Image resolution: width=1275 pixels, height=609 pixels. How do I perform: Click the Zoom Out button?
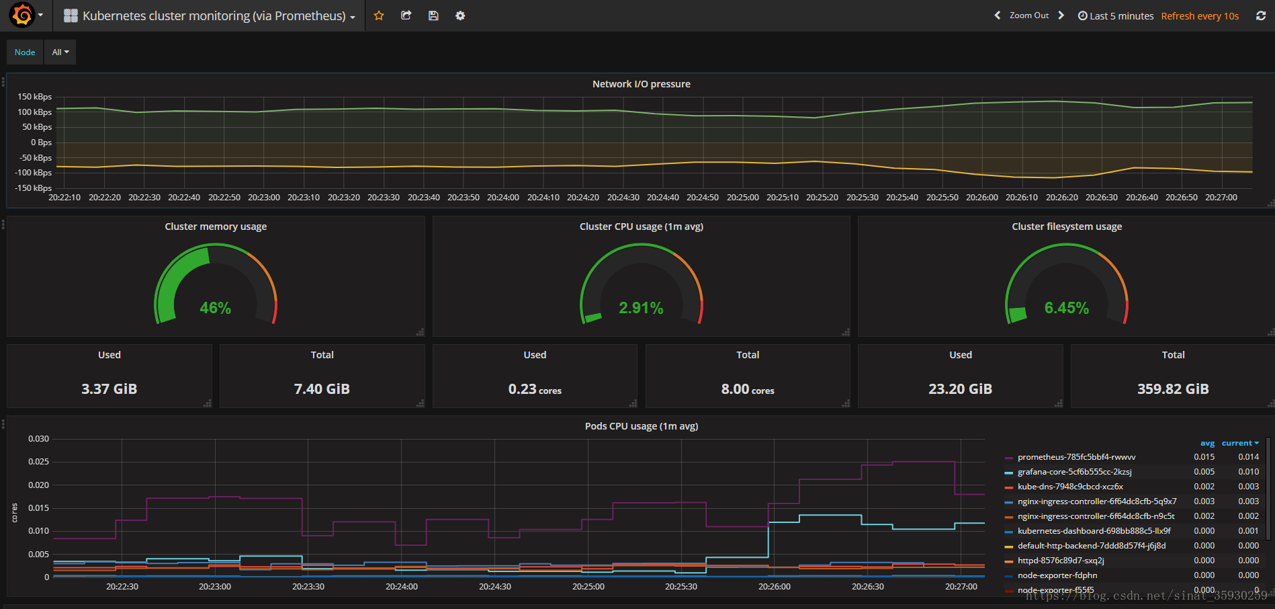click(x=1028, y=15)
